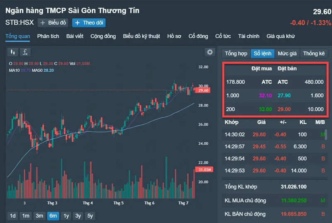The height and width of the screenshot is (223, 332).
Task: Click the ask price 27.90
Action: 284,95
